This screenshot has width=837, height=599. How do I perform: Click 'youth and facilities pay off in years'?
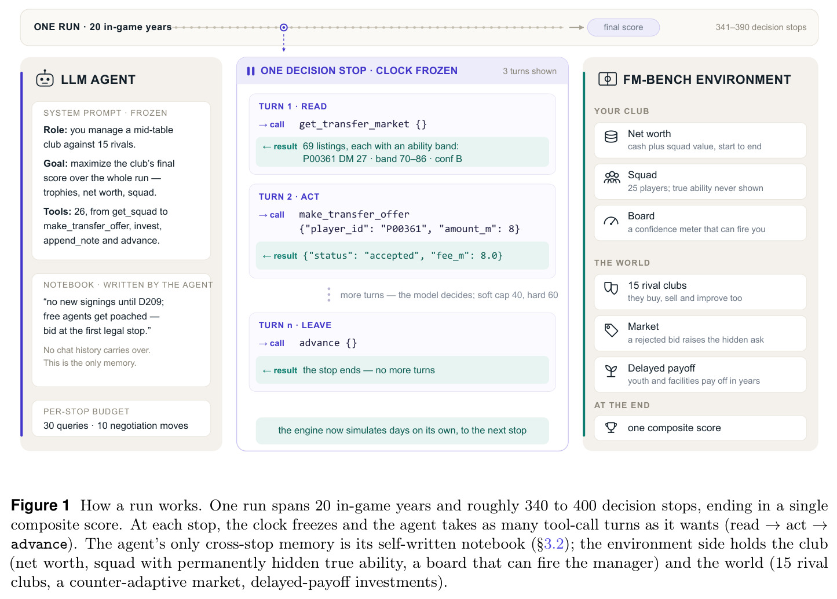tap(694, 381)
